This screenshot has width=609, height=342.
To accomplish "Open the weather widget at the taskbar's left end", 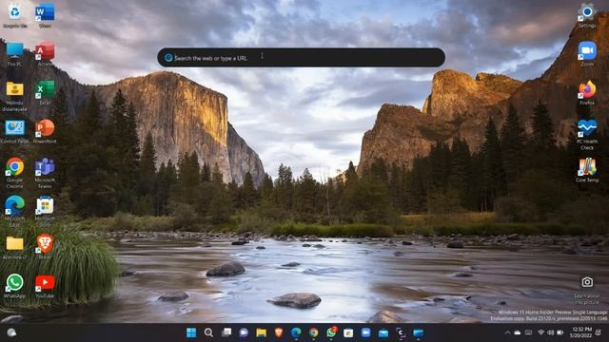I will point(11,332).
